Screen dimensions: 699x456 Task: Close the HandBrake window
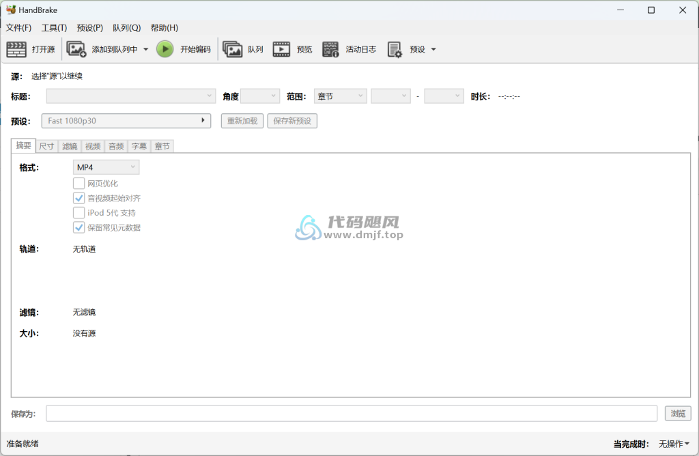tap(683, 10)
